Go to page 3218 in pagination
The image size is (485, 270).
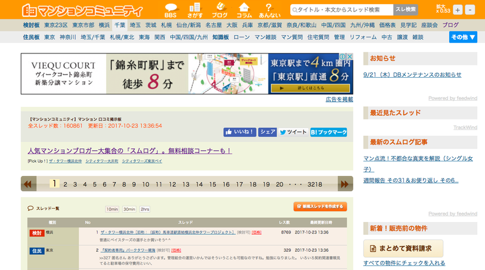315,184
